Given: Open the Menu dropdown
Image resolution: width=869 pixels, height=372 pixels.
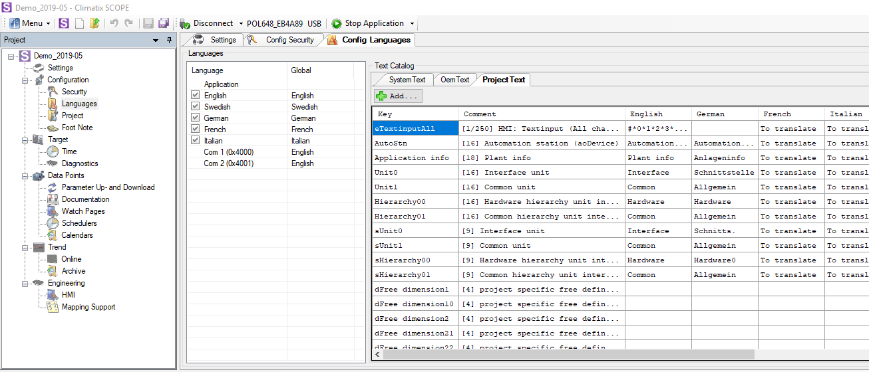Looking at the screenshot, I should (x=30, y=23).
